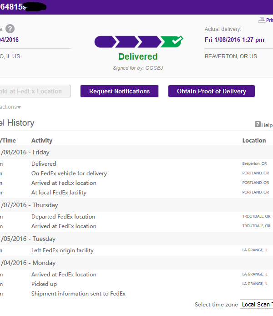Screen dimensions: 273x316
Task: Click the green 'Delivered' status heading
Action: [x=138, y=56]
